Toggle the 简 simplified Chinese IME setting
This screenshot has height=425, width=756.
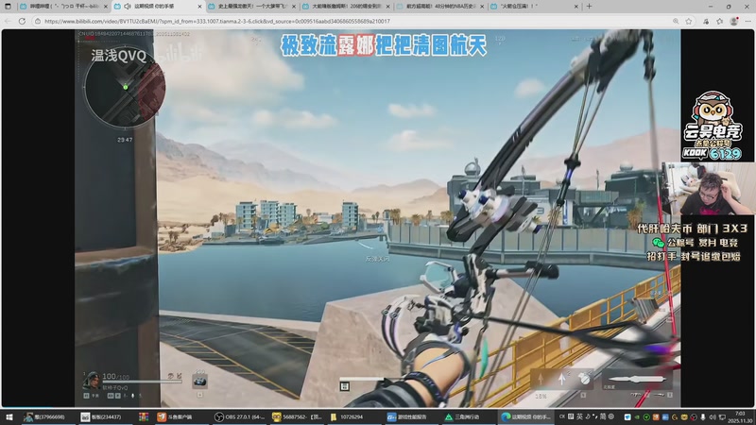pyautogui.click(x=603, y=416)
